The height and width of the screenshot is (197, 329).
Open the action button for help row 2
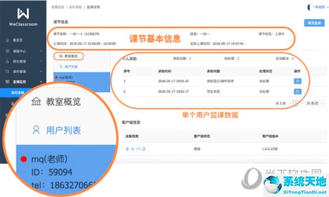tap(298, 91)
